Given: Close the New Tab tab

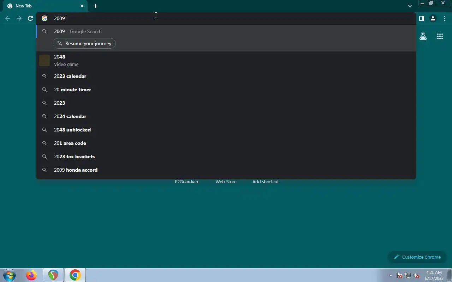Looking at the screenshot, I should tap(82, 6).
